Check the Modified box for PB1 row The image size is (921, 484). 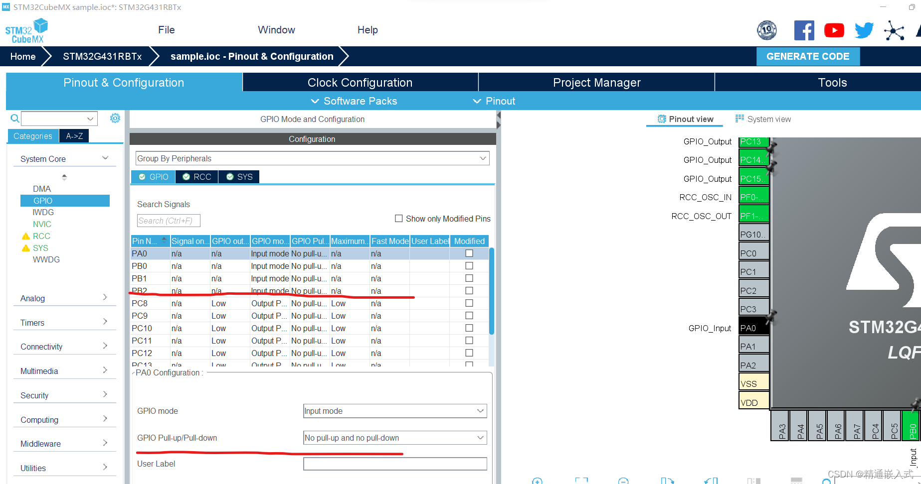coord(469,278)
